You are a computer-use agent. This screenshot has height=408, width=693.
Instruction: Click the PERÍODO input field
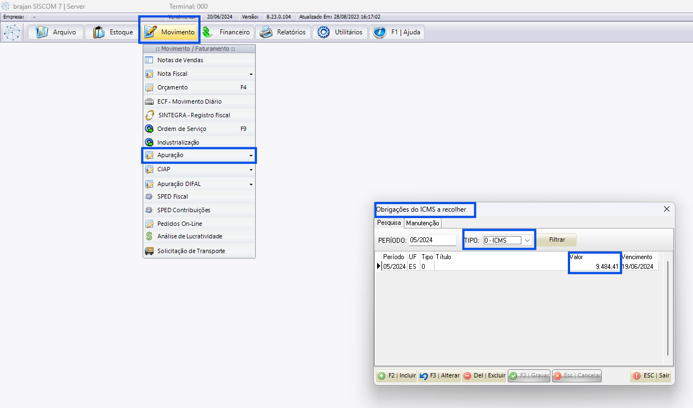(x=432, y=240)
